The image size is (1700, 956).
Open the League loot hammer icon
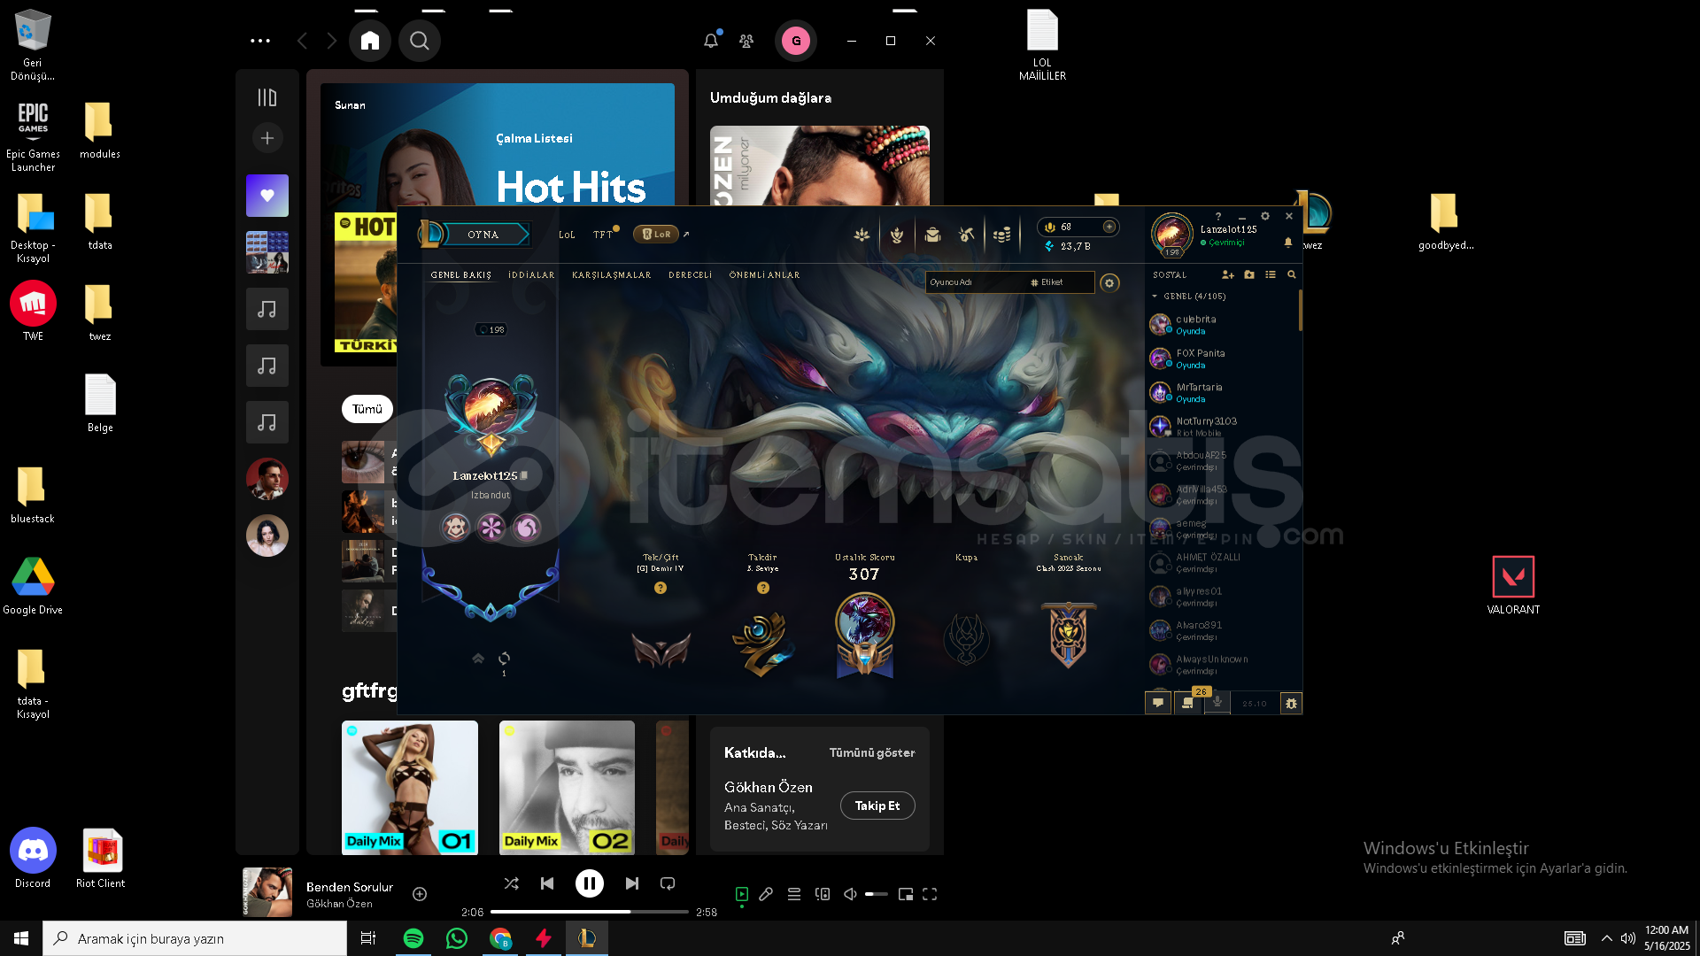967,235
